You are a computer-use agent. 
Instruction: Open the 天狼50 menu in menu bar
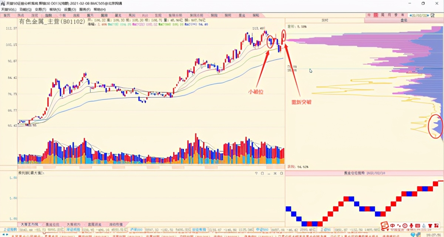click(8, 9)
